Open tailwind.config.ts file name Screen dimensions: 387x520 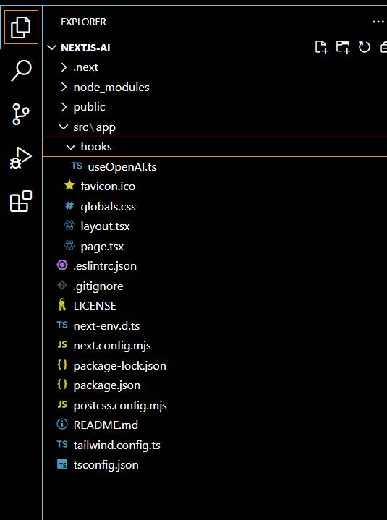117,446
